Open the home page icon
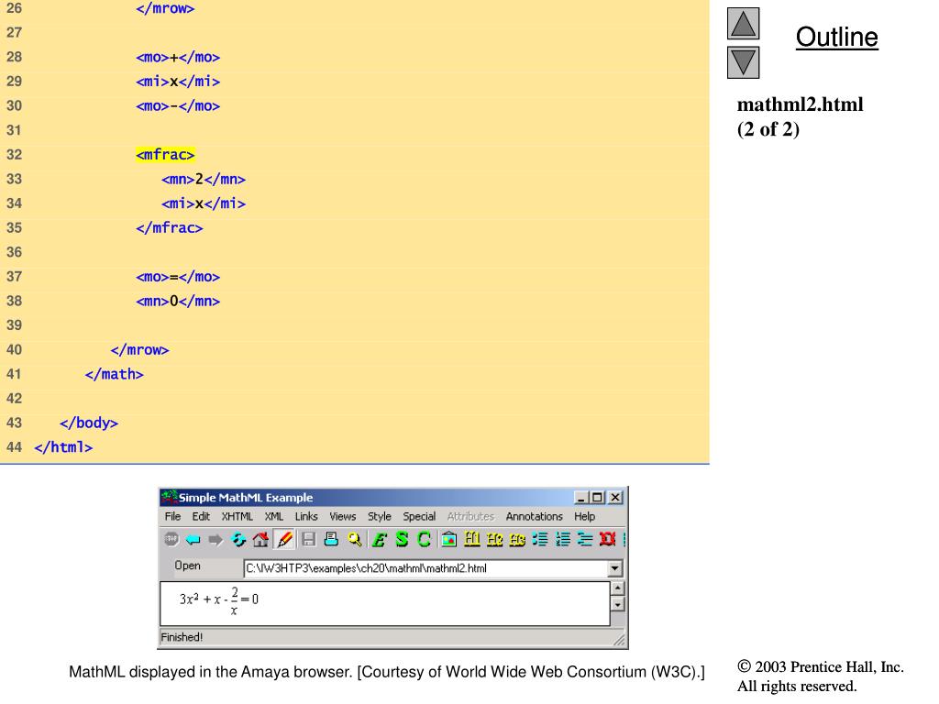939x704 pixels. tap(260, 539)
